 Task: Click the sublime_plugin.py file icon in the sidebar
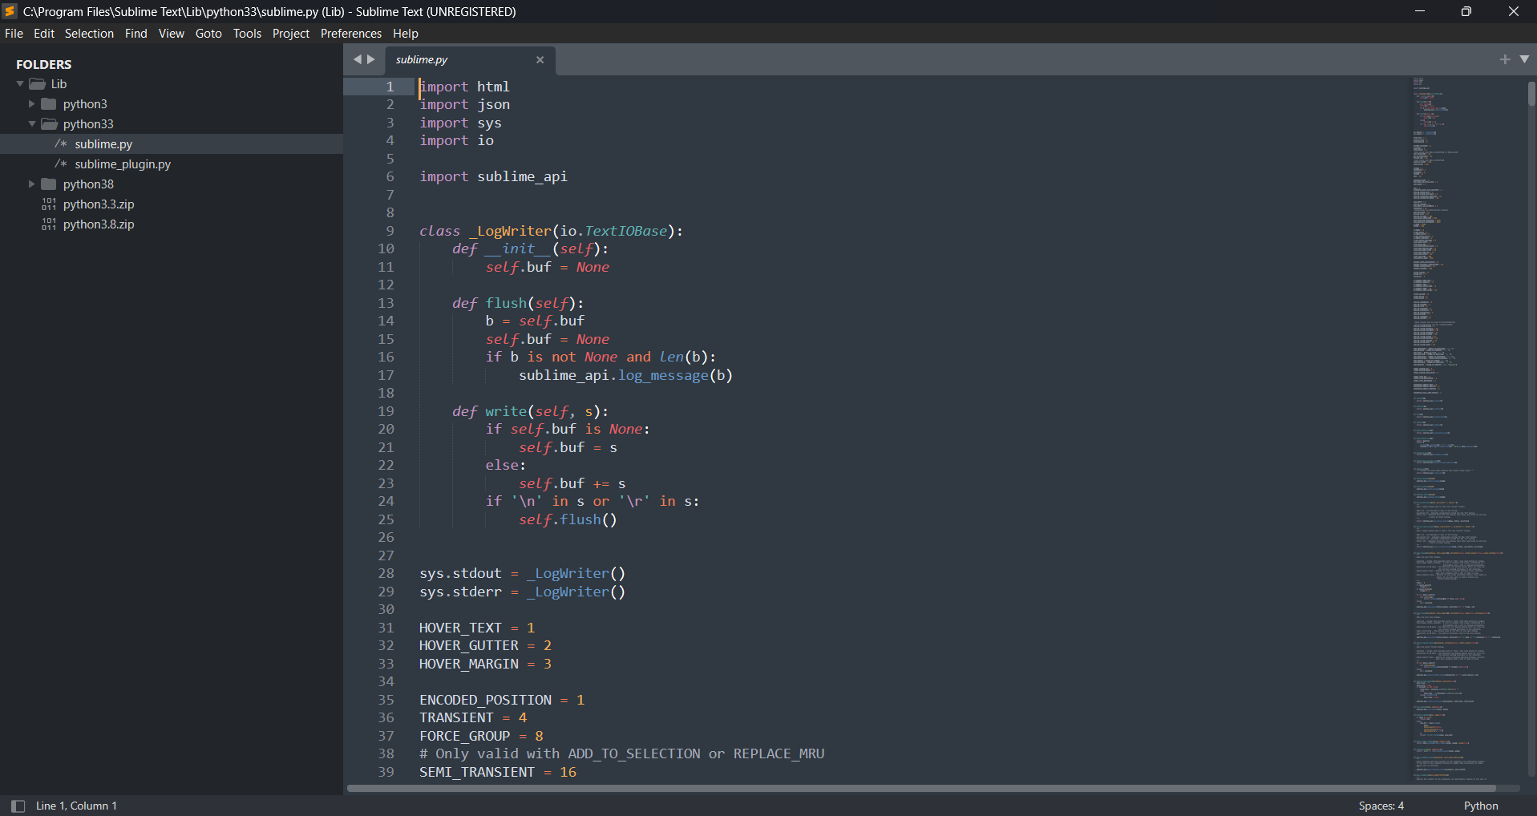point(61,164)
